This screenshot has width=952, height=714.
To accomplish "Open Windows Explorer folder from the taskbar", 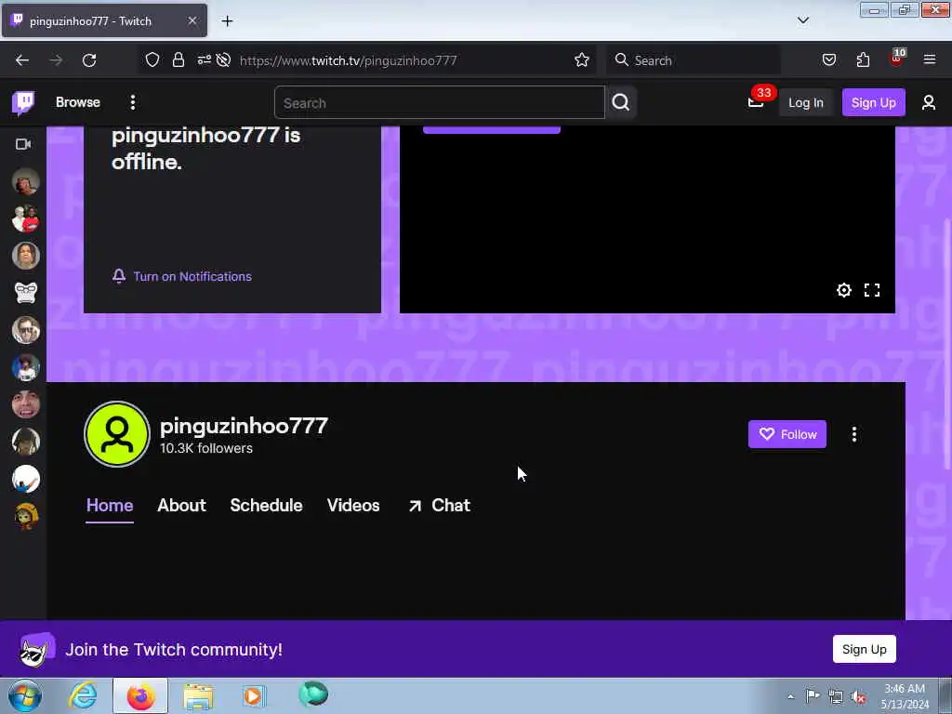I will (x=198, y=695).
